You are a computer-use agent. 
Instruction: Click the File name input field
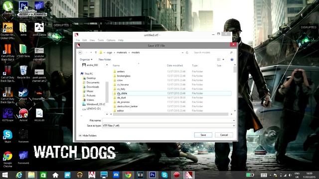[x=167, y=120]
